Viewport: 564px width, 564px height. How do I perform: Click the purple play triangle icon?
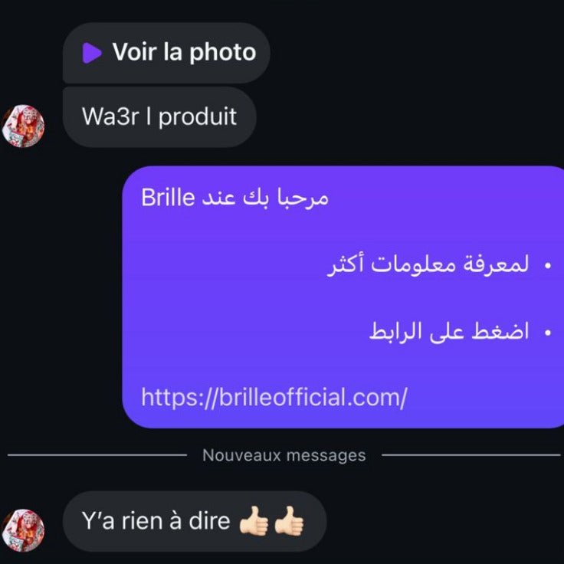92,53
